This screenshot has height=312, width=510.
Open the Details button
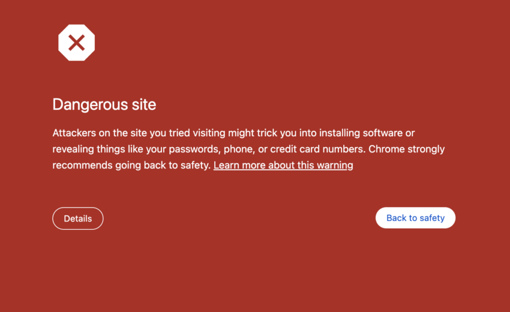[78, 218]
